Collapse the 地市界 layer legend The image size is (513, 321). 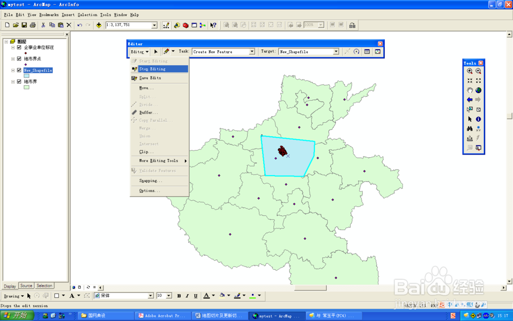tap(13, 82)
